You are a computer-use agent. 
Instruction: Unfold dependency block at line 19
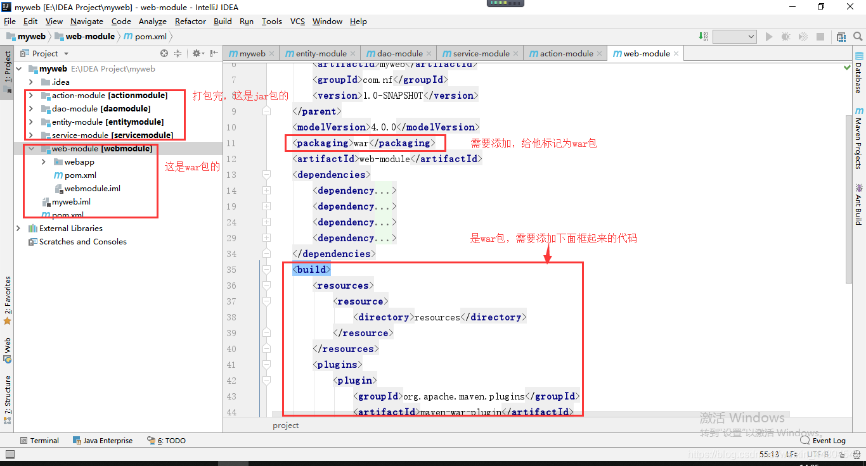point(266,206)
